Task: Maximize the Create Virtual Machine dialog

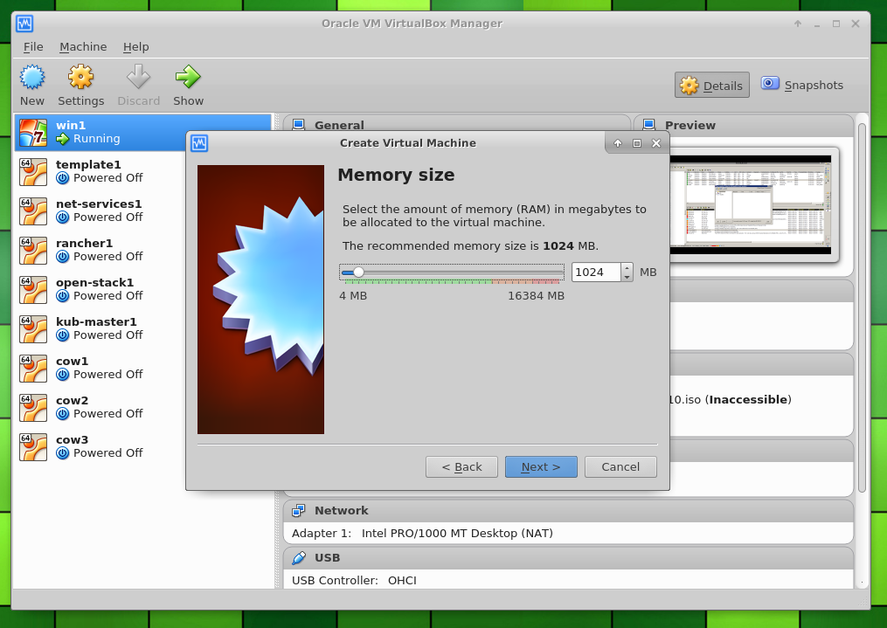Action: 637,143
